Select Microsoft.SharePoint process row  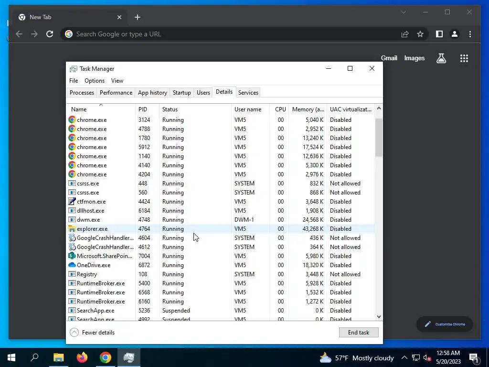pyautogui.click(x=221, y=256)
